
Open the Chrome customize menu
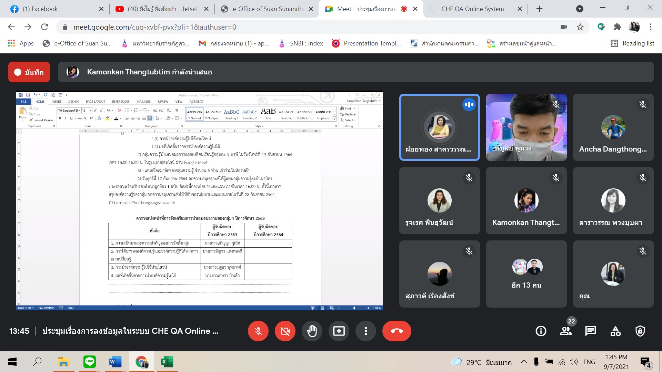pyautogui.click(x=651, y=27)
